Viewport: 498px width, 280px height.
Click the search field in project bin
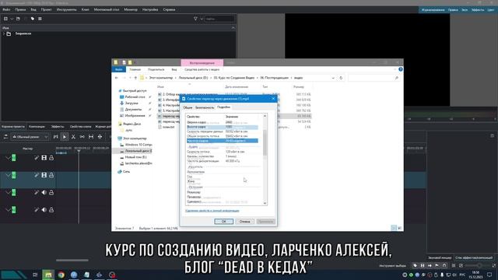(219, 19)
